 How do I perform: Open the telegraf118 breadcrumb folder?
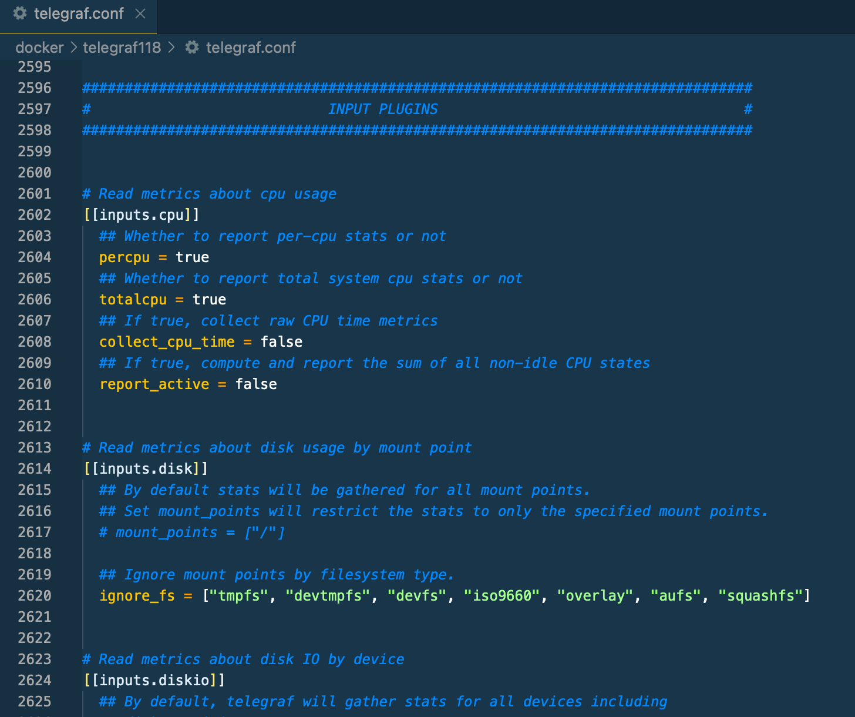[122, 48]
